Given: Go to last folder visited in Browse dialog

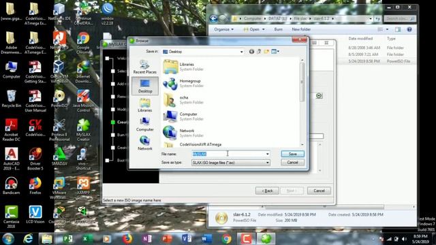Looking at the screenshot, I should coord(251,52).
